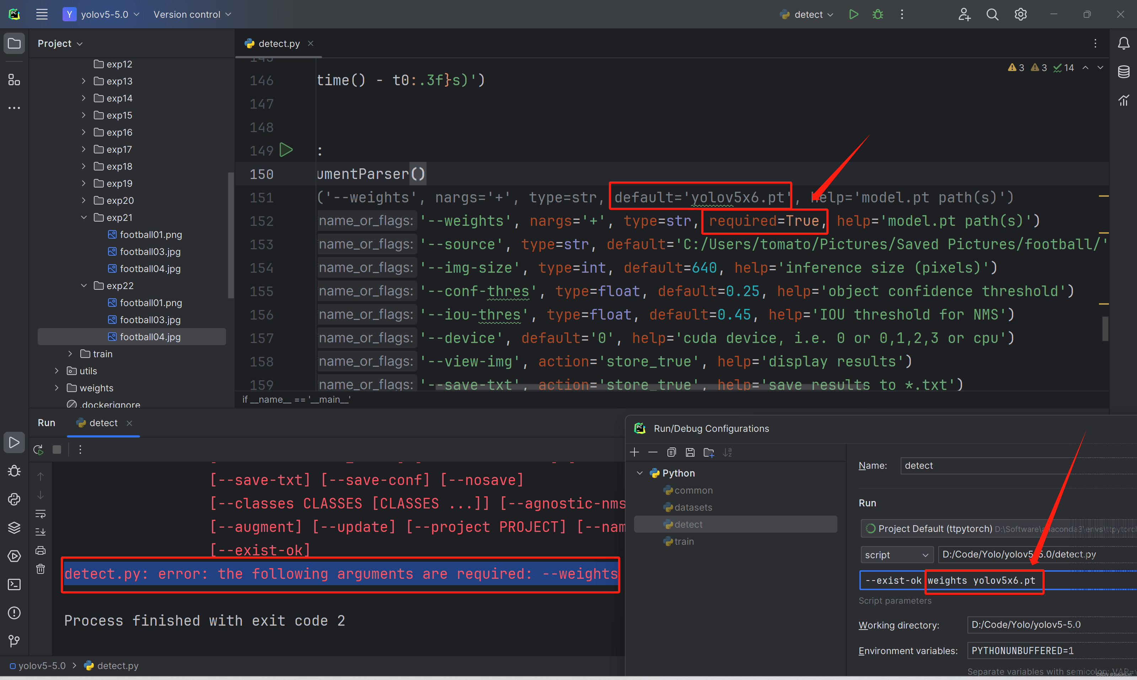1137x680 pixels.
Task: Open Search Everywhere with the magnifier icon
Action: click(992, 14)
